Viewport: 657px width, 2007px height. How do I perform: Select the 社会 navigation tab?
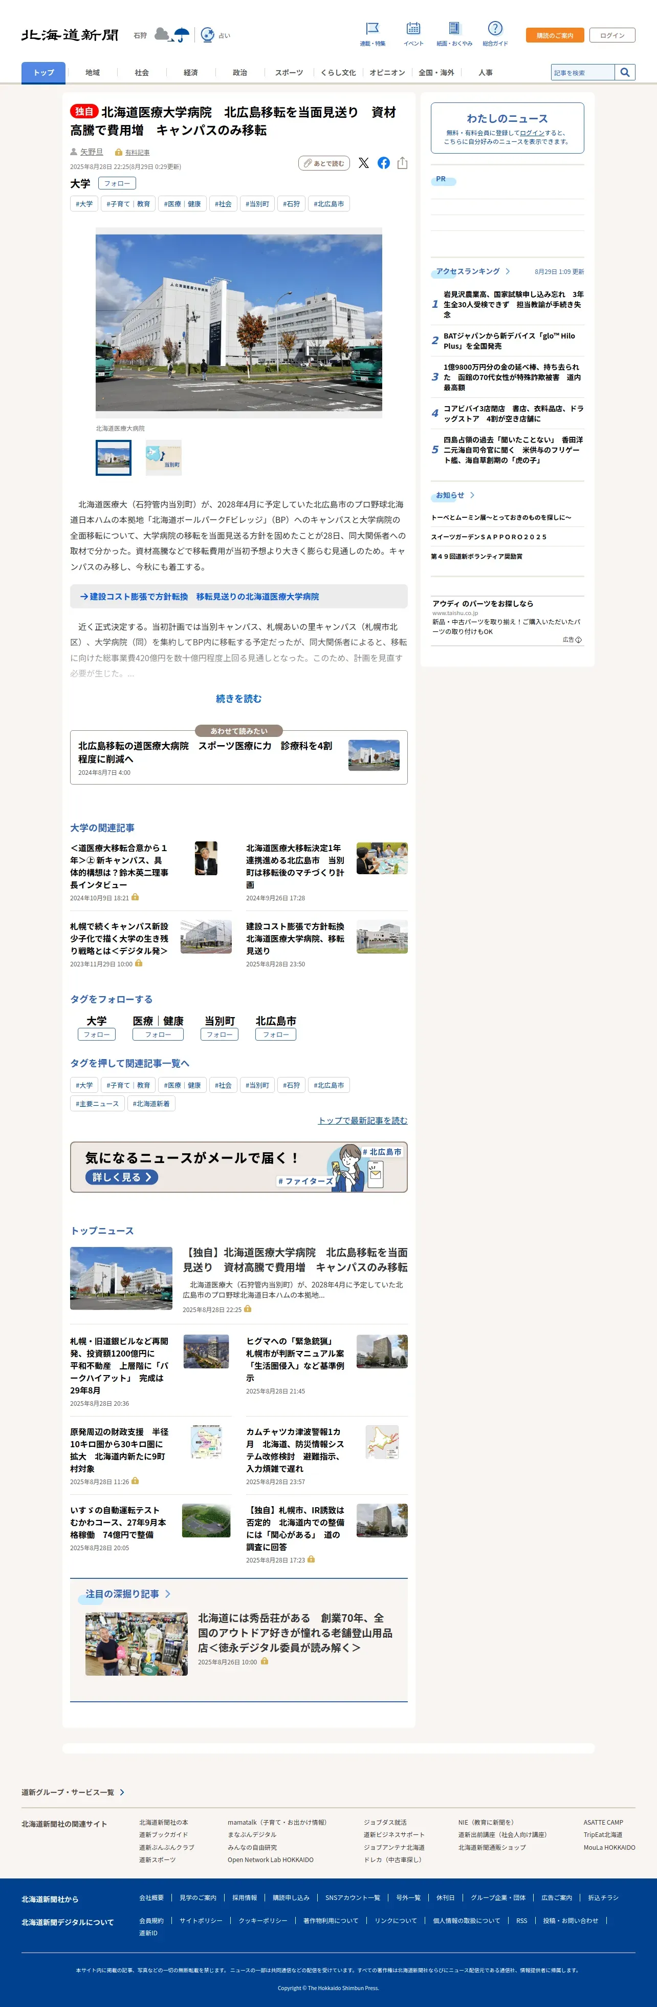click(142, 72)
